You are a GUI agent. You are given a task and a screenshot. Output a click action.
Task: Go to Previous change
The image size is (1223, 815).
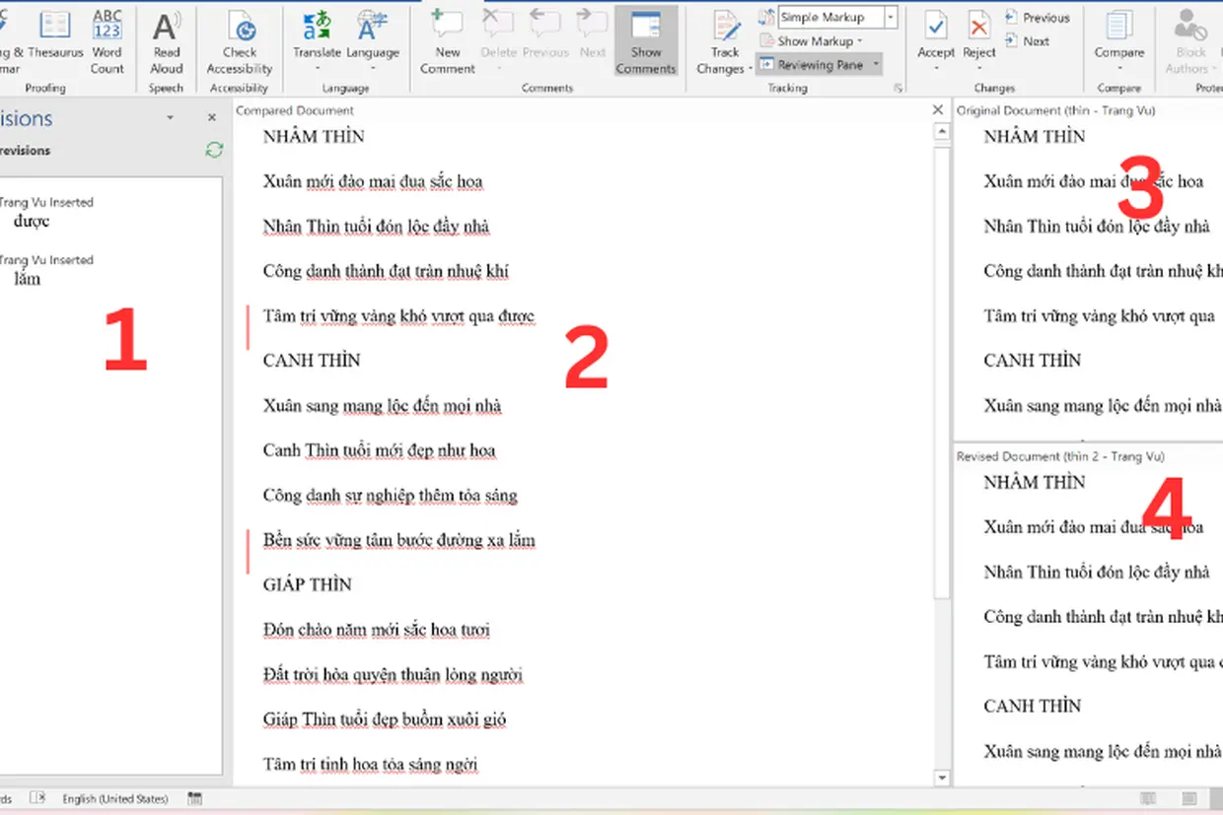(1038, 18)
